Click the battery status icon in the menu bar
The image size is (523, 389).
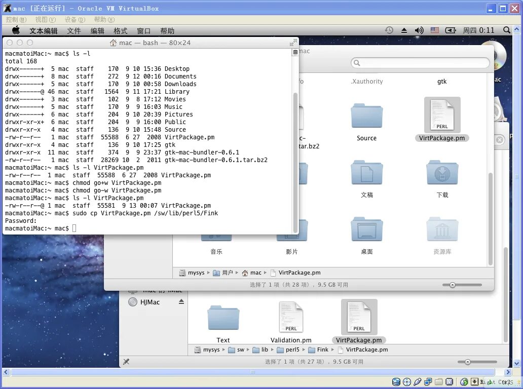tap(451, 30)
